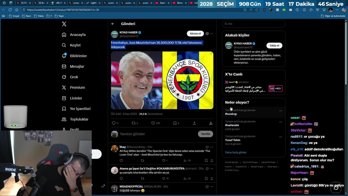Click green download icon on main post

click(x=211, y=123)
